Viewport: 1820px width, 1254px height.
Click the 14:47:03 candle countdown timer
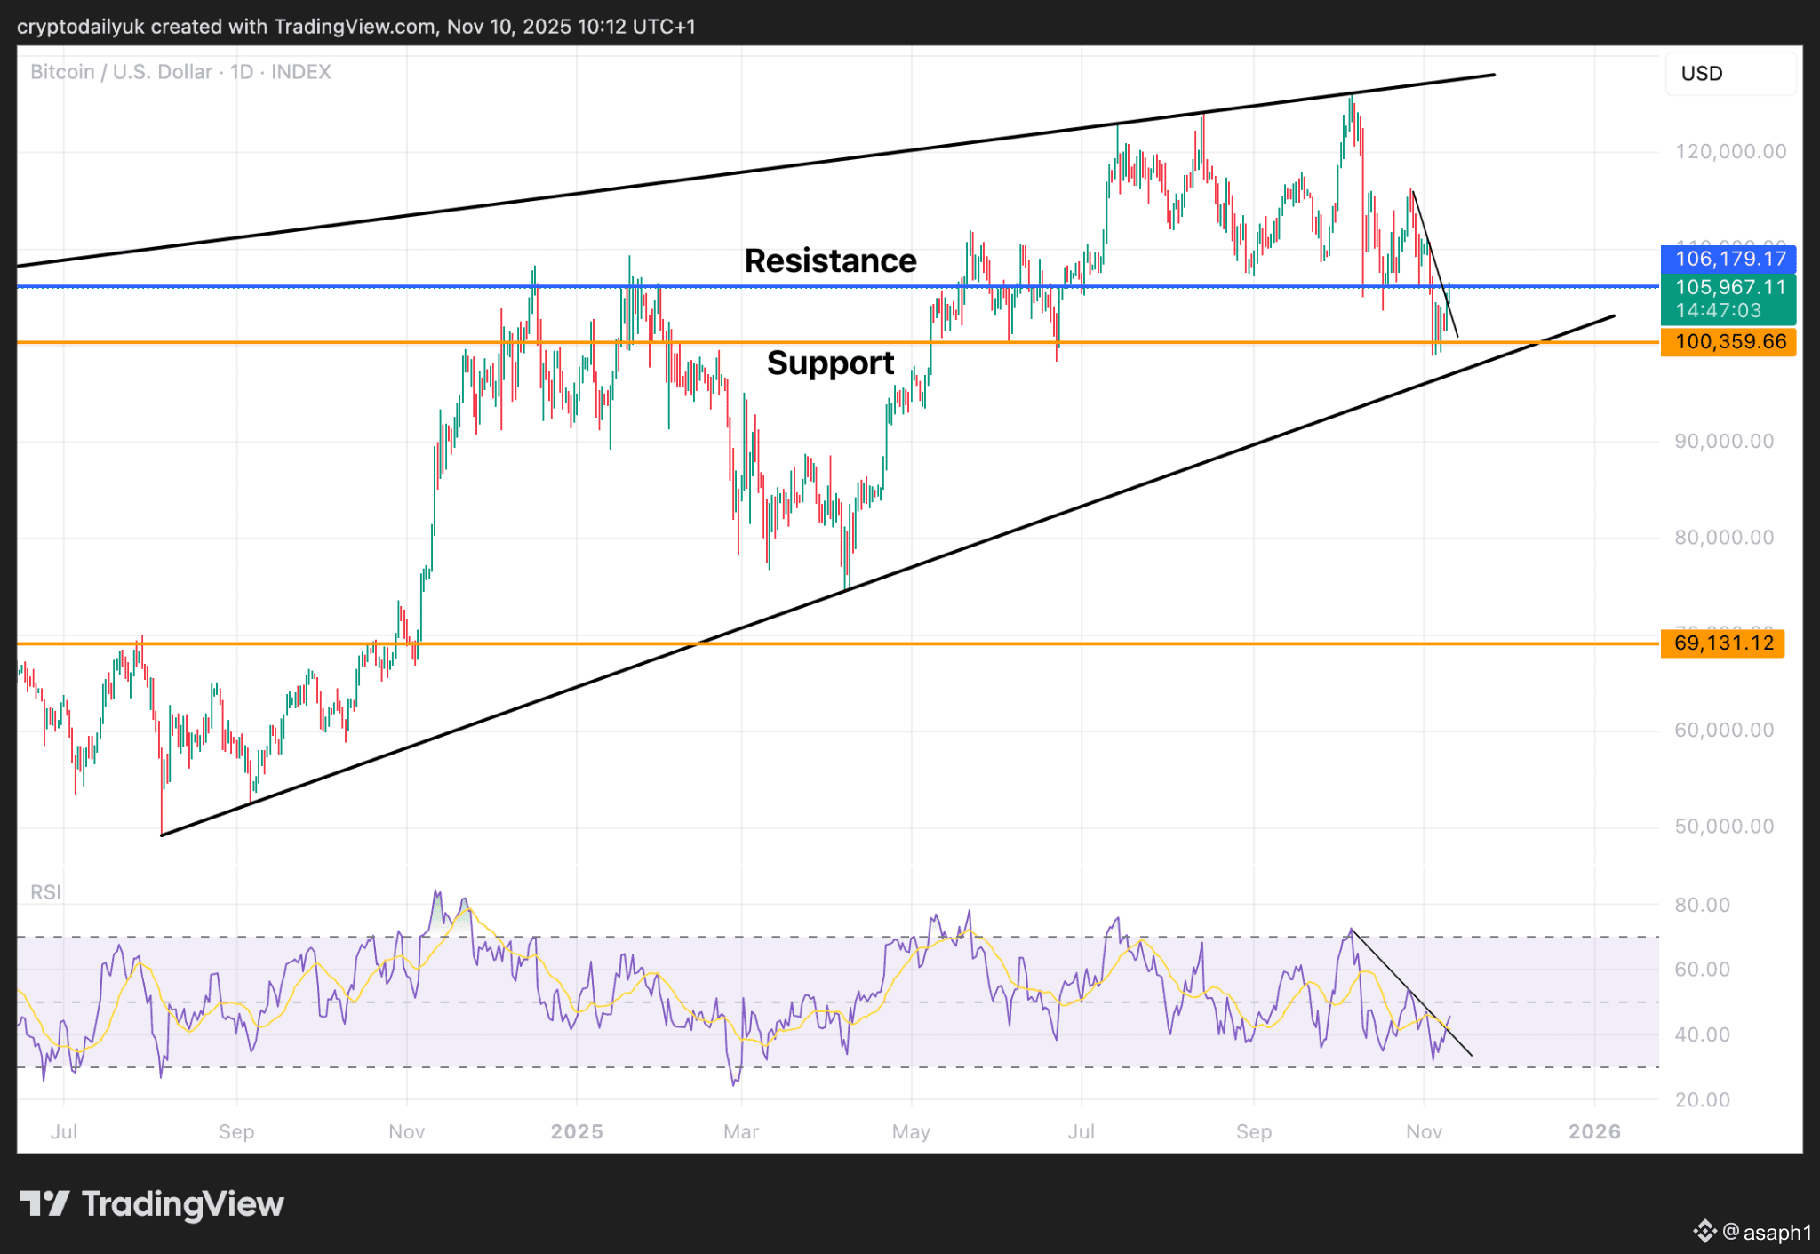[x=1718, y=311]
